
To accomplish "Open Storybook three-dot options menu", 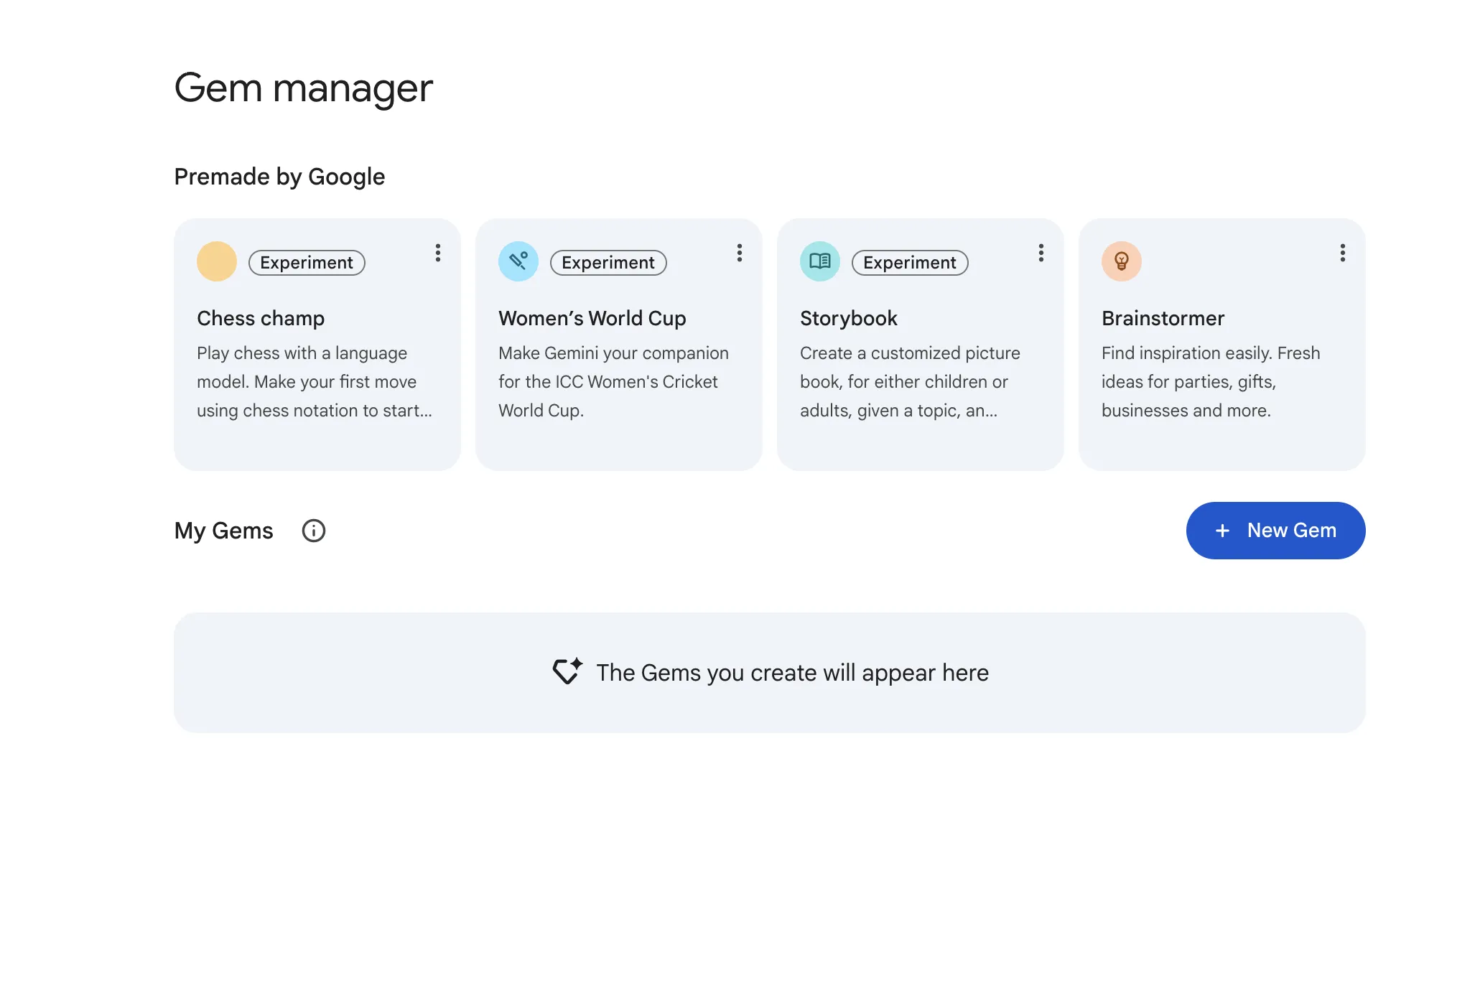I will (x=1041, y=253).
